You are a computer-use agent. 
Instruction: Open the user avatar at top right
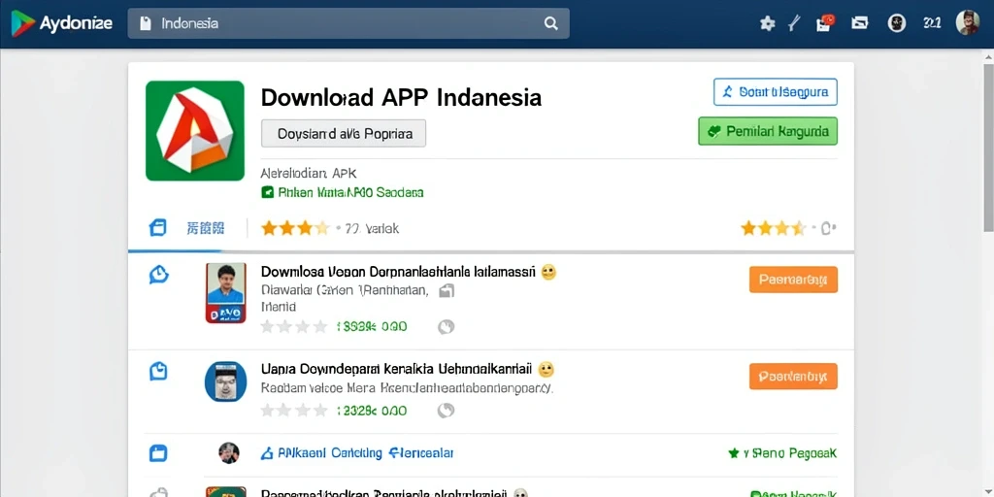pyautogui.click(x=968, y=23)
